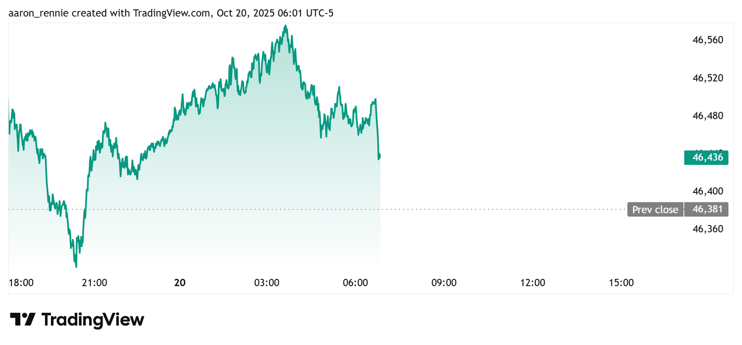Click the last data point on the price line

(380, 156)
